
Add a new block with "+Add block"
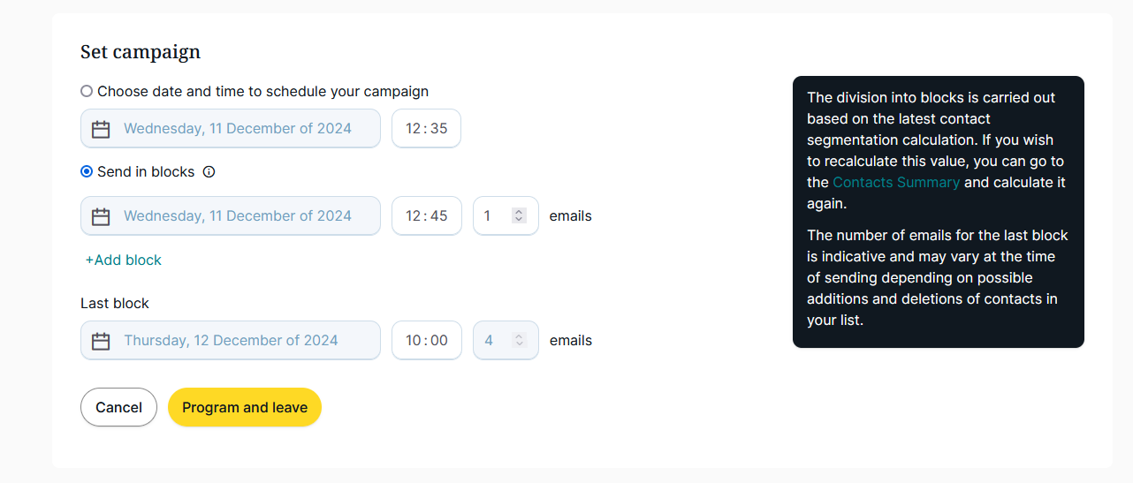(124, 260)
